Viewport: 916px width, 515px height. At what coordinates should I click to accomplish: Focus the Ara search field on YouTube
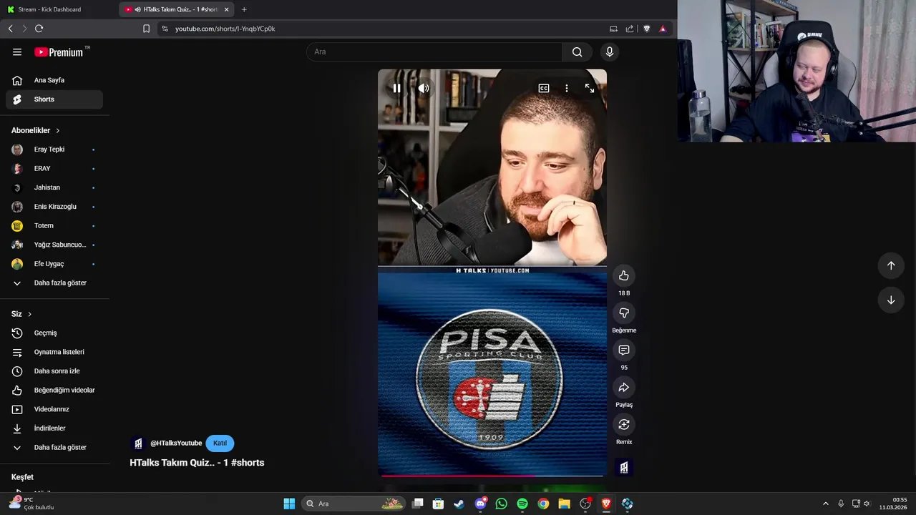434,51
